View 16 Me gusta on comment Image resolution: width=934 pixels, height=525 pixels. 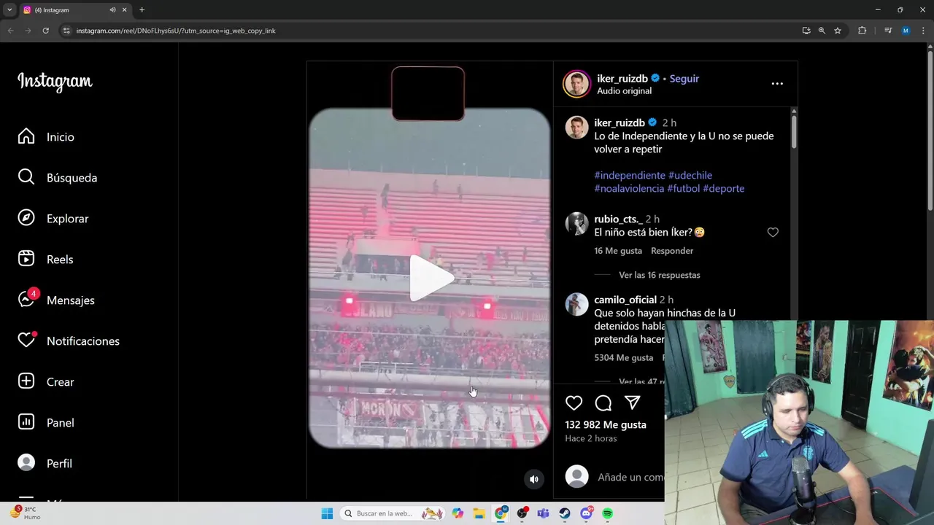coord(618,251)
